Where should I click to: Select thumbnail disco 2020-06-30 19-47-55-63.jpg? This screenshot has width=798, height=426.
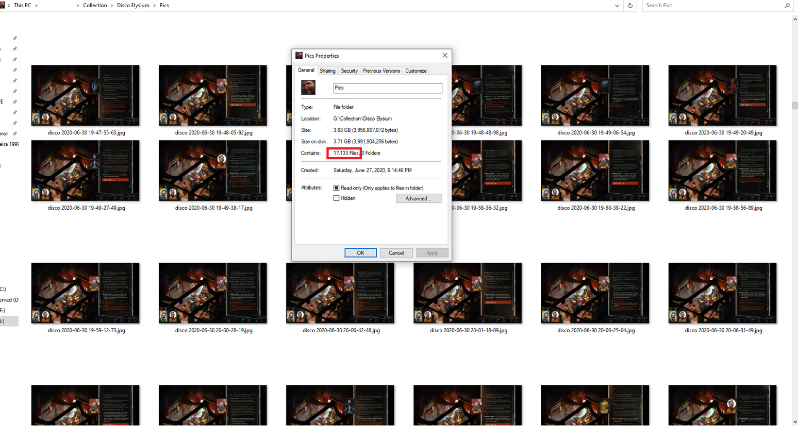(86, 95)
